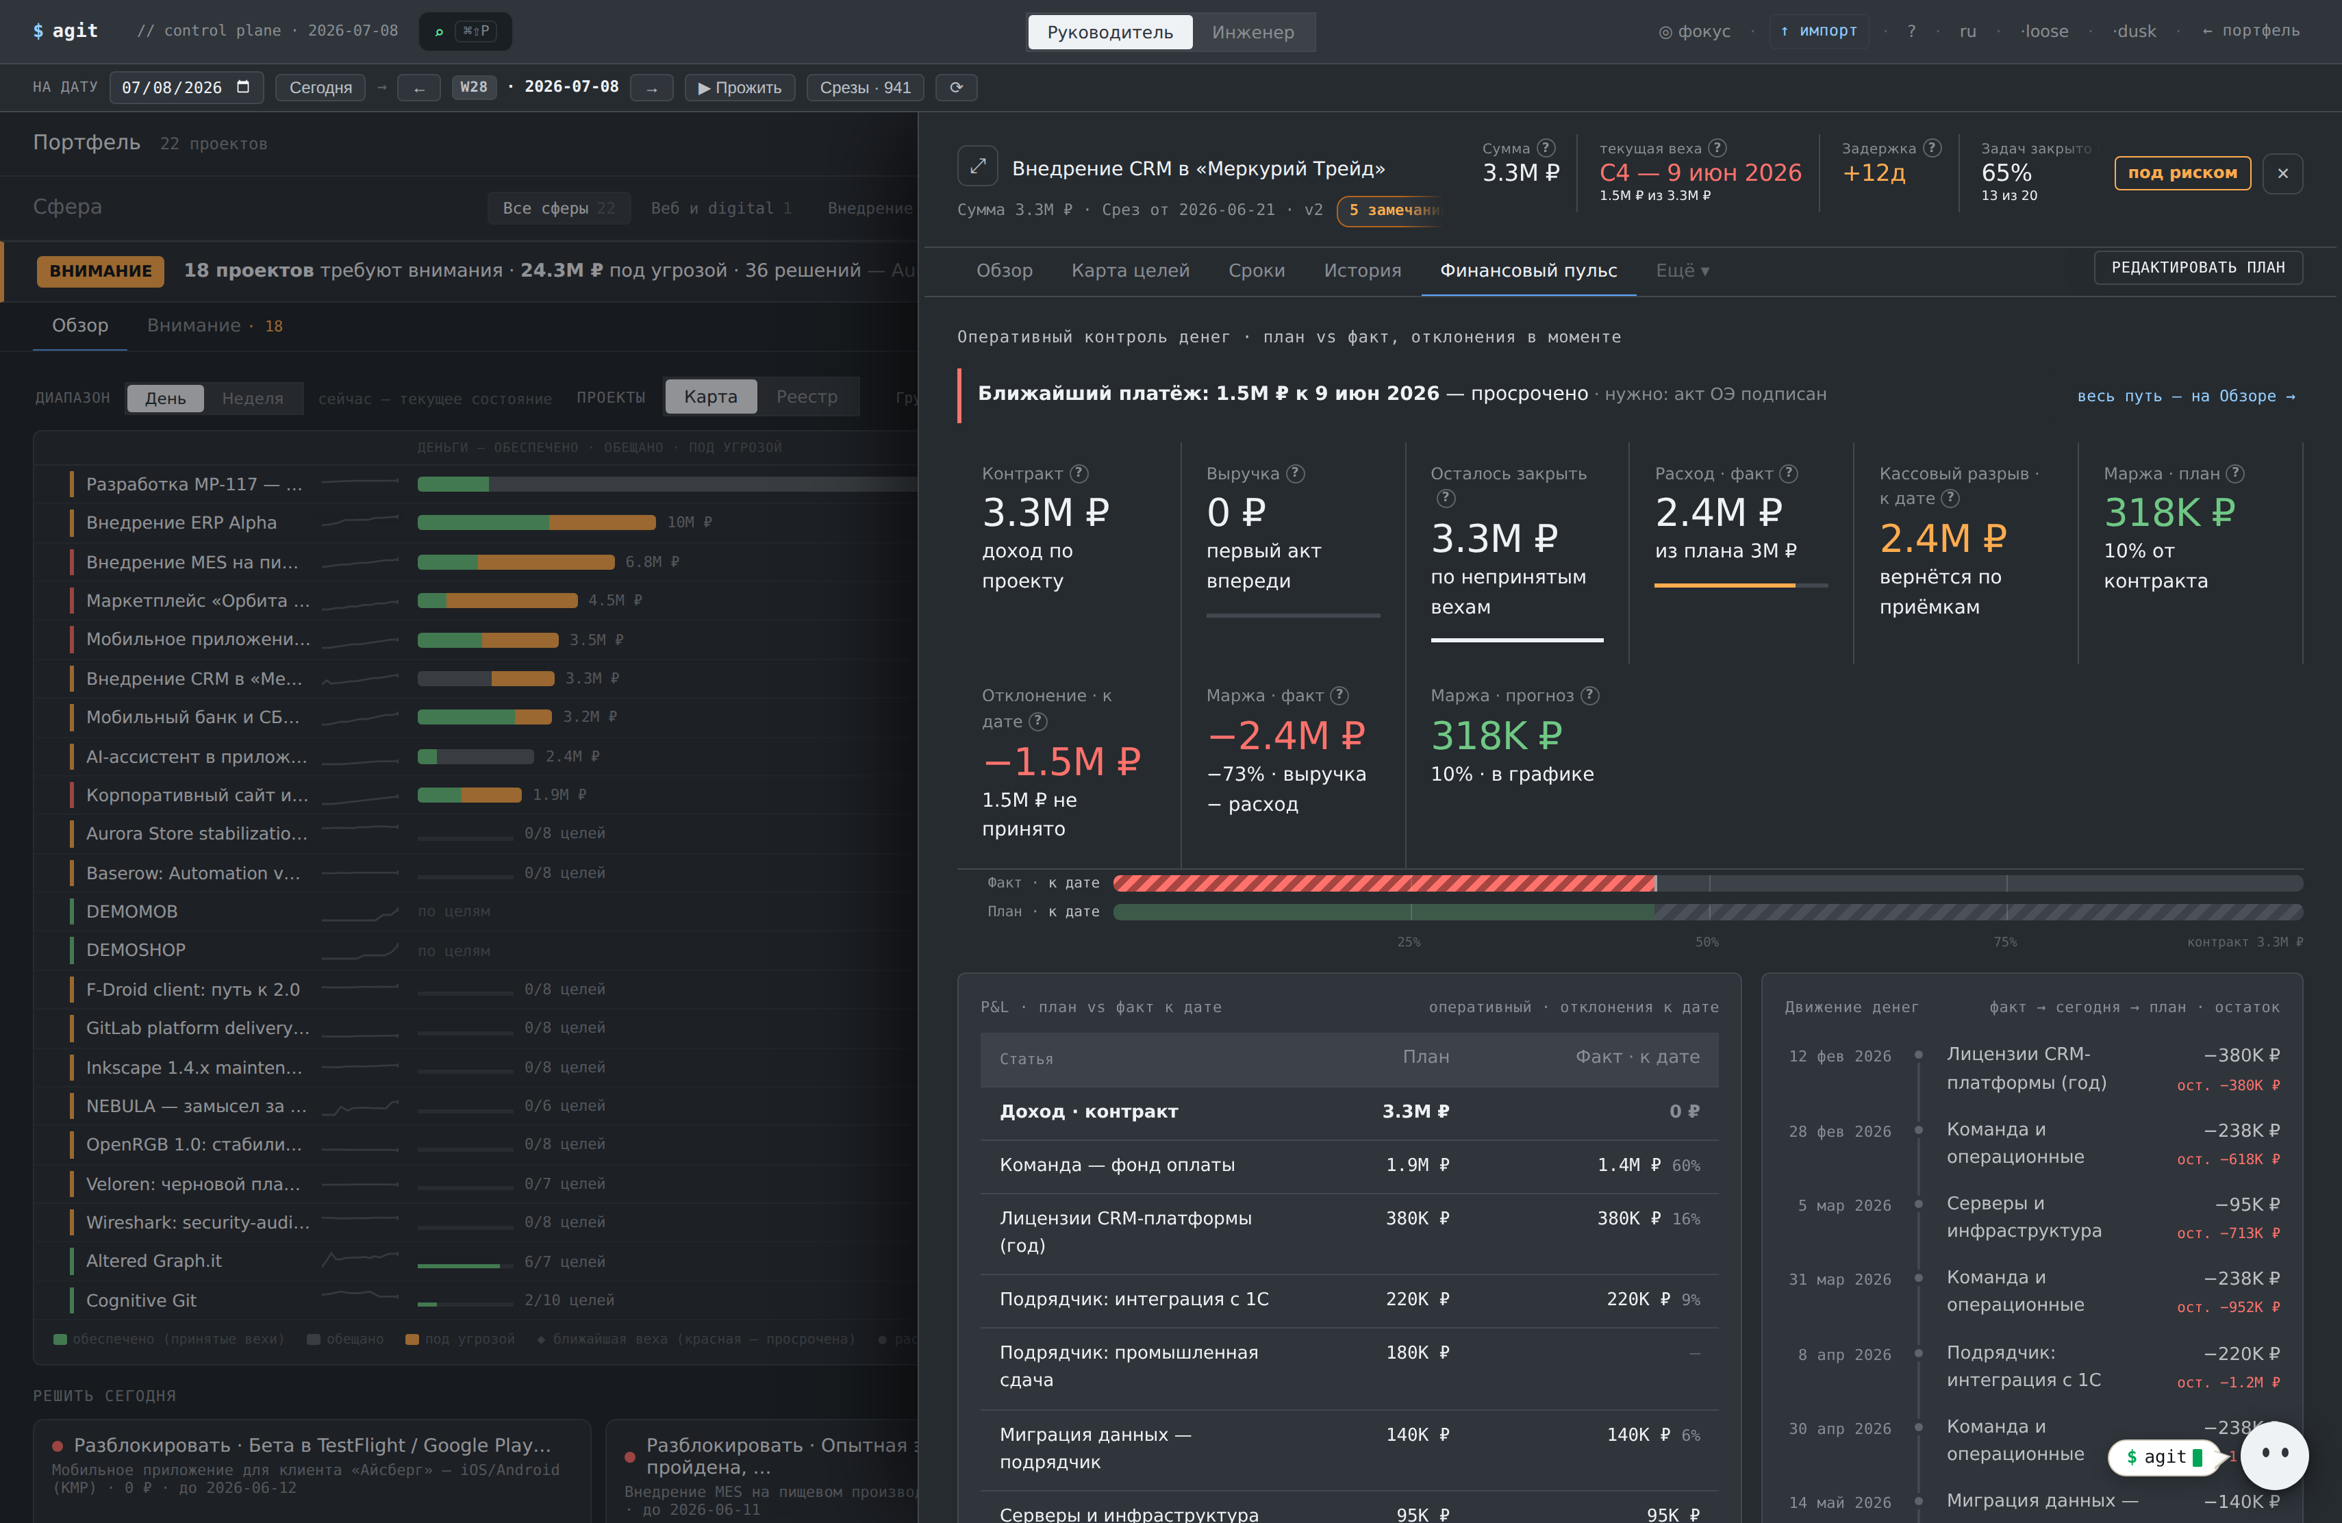
Task: Open the Сроки tab
Action: (x=1256, y=270)
